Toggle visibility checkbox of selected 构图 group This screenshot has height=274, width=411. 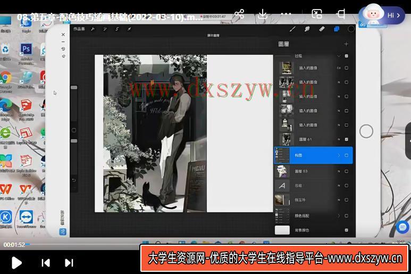coord(346,155)
